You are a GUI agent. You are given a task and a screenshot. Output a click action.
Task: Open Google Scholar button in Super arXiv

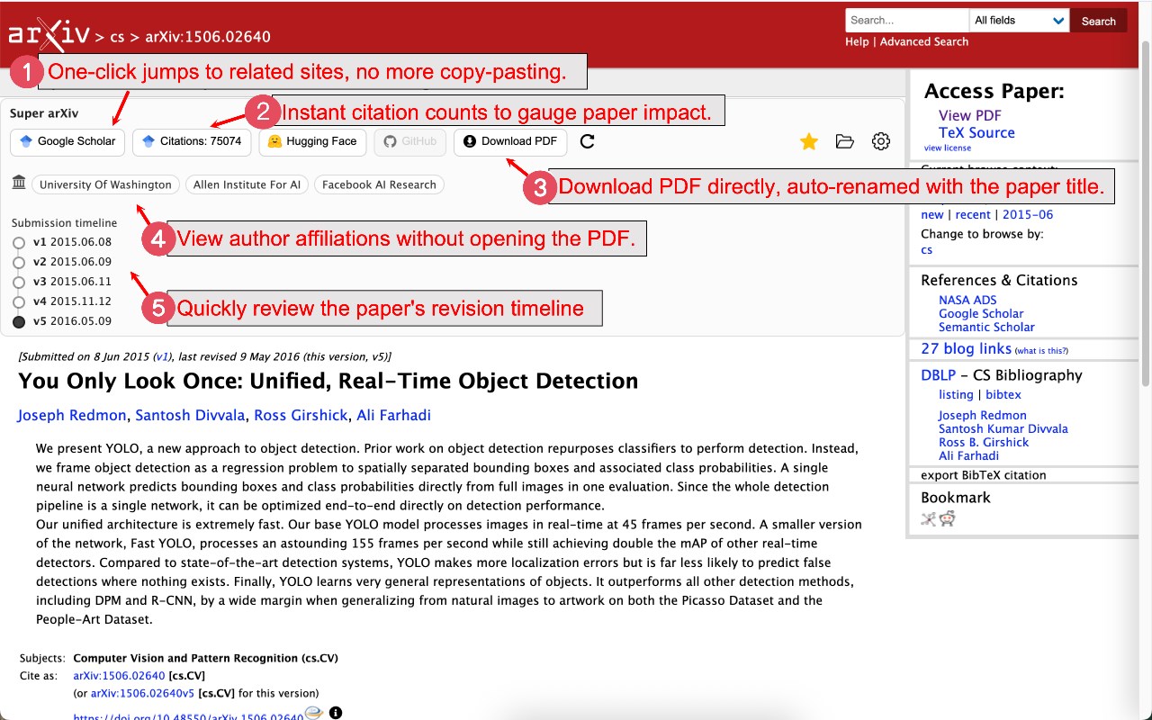click(x=68, y=141)
